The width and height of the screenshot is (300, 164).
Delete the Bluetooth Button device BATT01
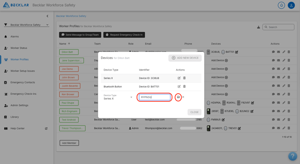pos(184,87)
